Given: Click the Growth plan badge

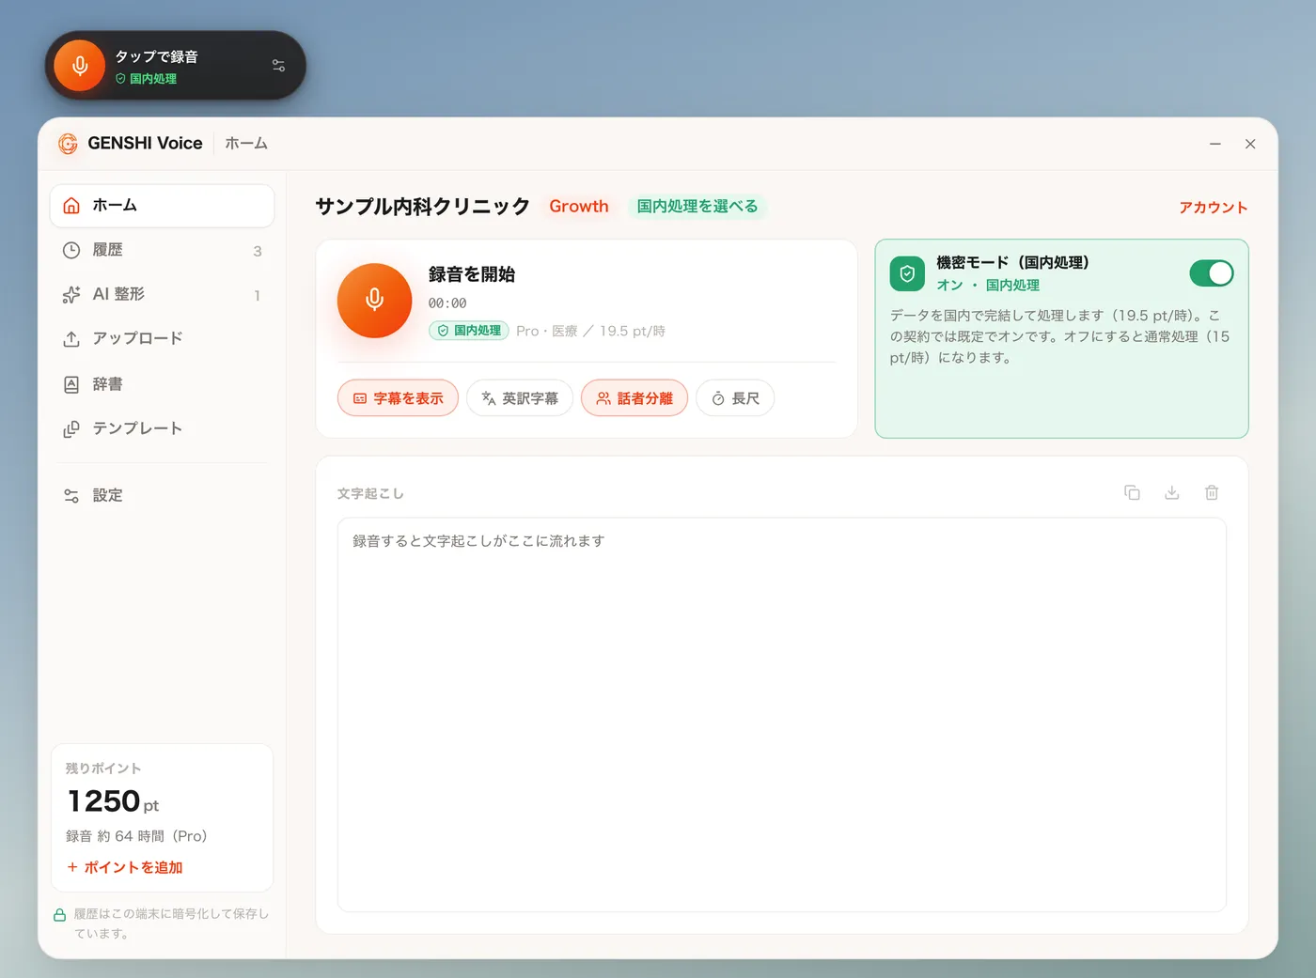Looking at the screenshot, I should click(579, 206).
